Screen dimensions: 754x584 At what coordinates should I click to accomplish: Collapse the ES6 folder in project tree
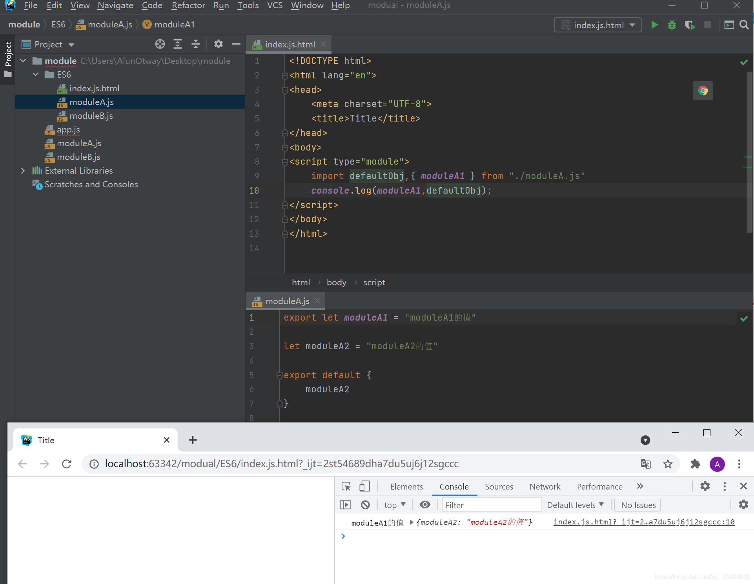point(36,74)
